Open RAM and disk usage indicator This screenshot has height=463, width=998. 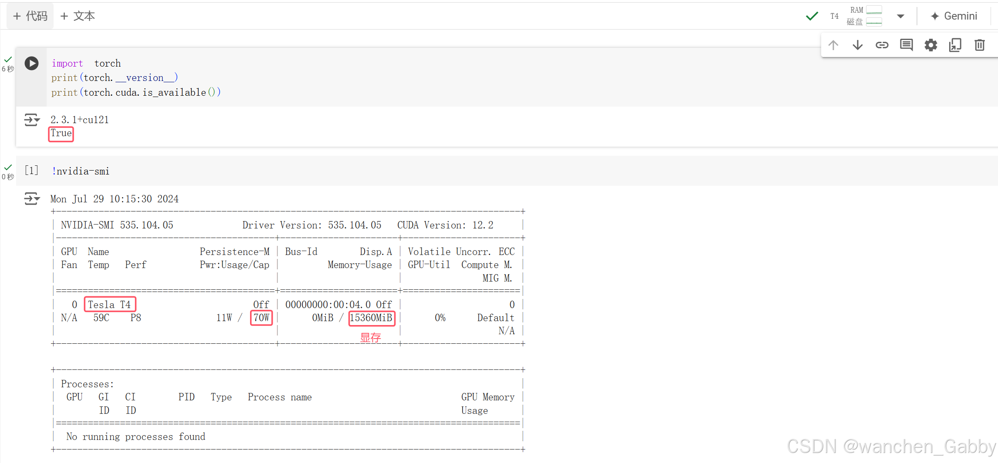point(865,16)
